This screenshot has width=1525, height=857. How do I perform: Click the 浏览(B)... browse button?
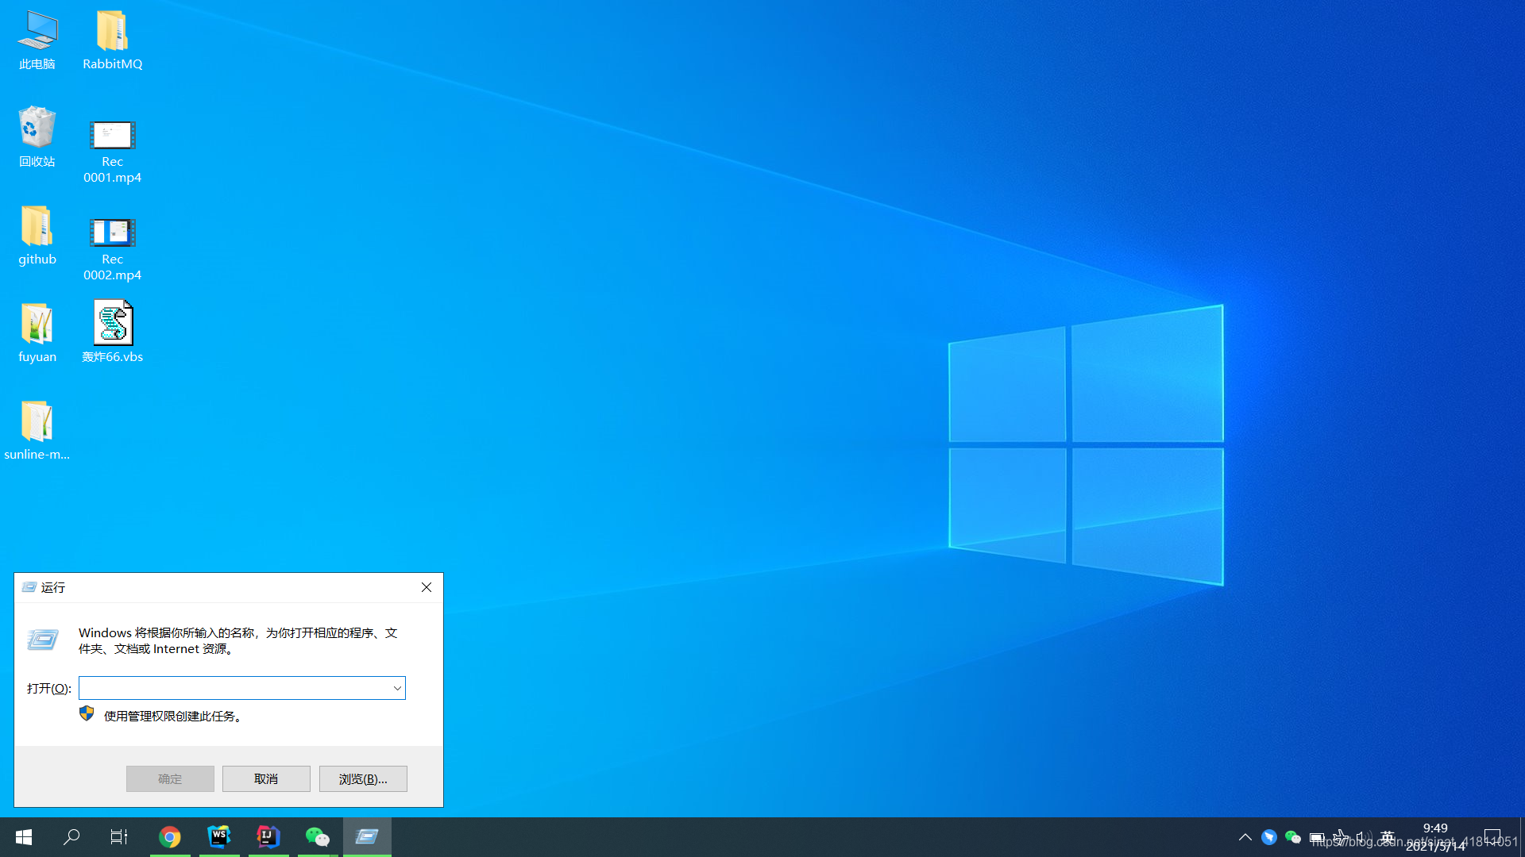tap(363, 778)
